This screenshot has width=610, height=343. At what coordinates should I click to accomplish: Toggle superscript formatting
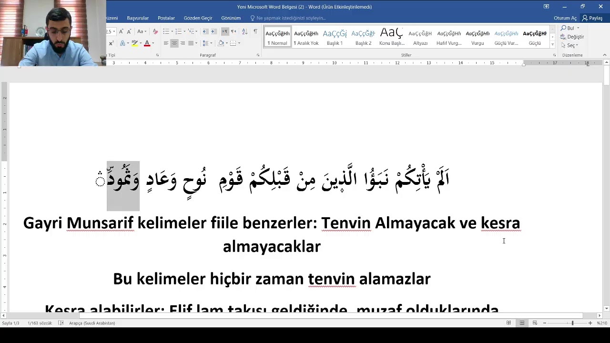tap(112, 43)
